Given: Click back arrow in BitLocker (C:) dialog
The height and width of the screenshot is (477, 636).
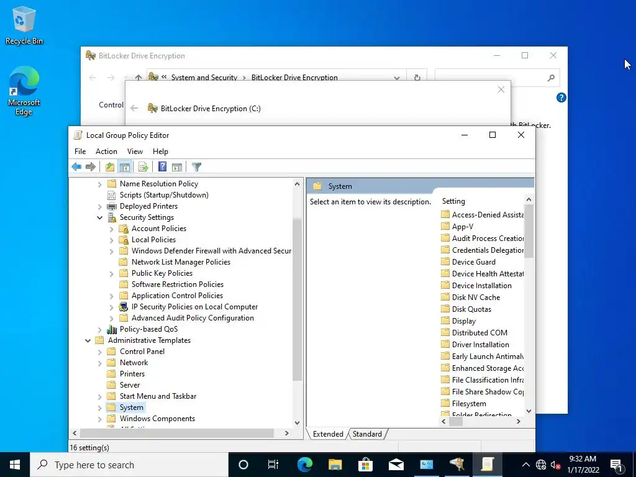Looking at the screenshot, I should coord(134,108).
